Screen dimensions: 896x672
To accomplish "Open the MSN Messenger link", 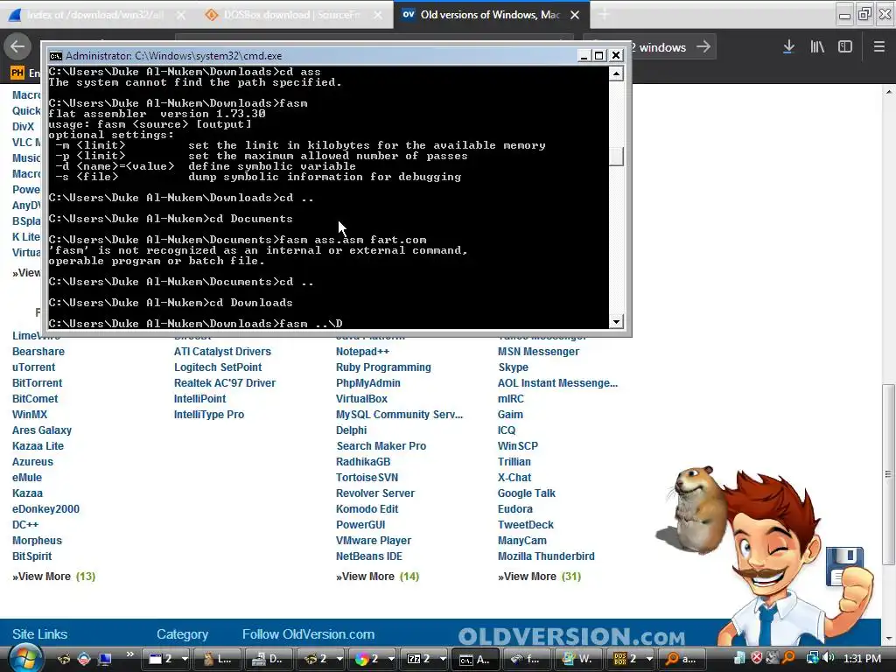I will (538, 352).
